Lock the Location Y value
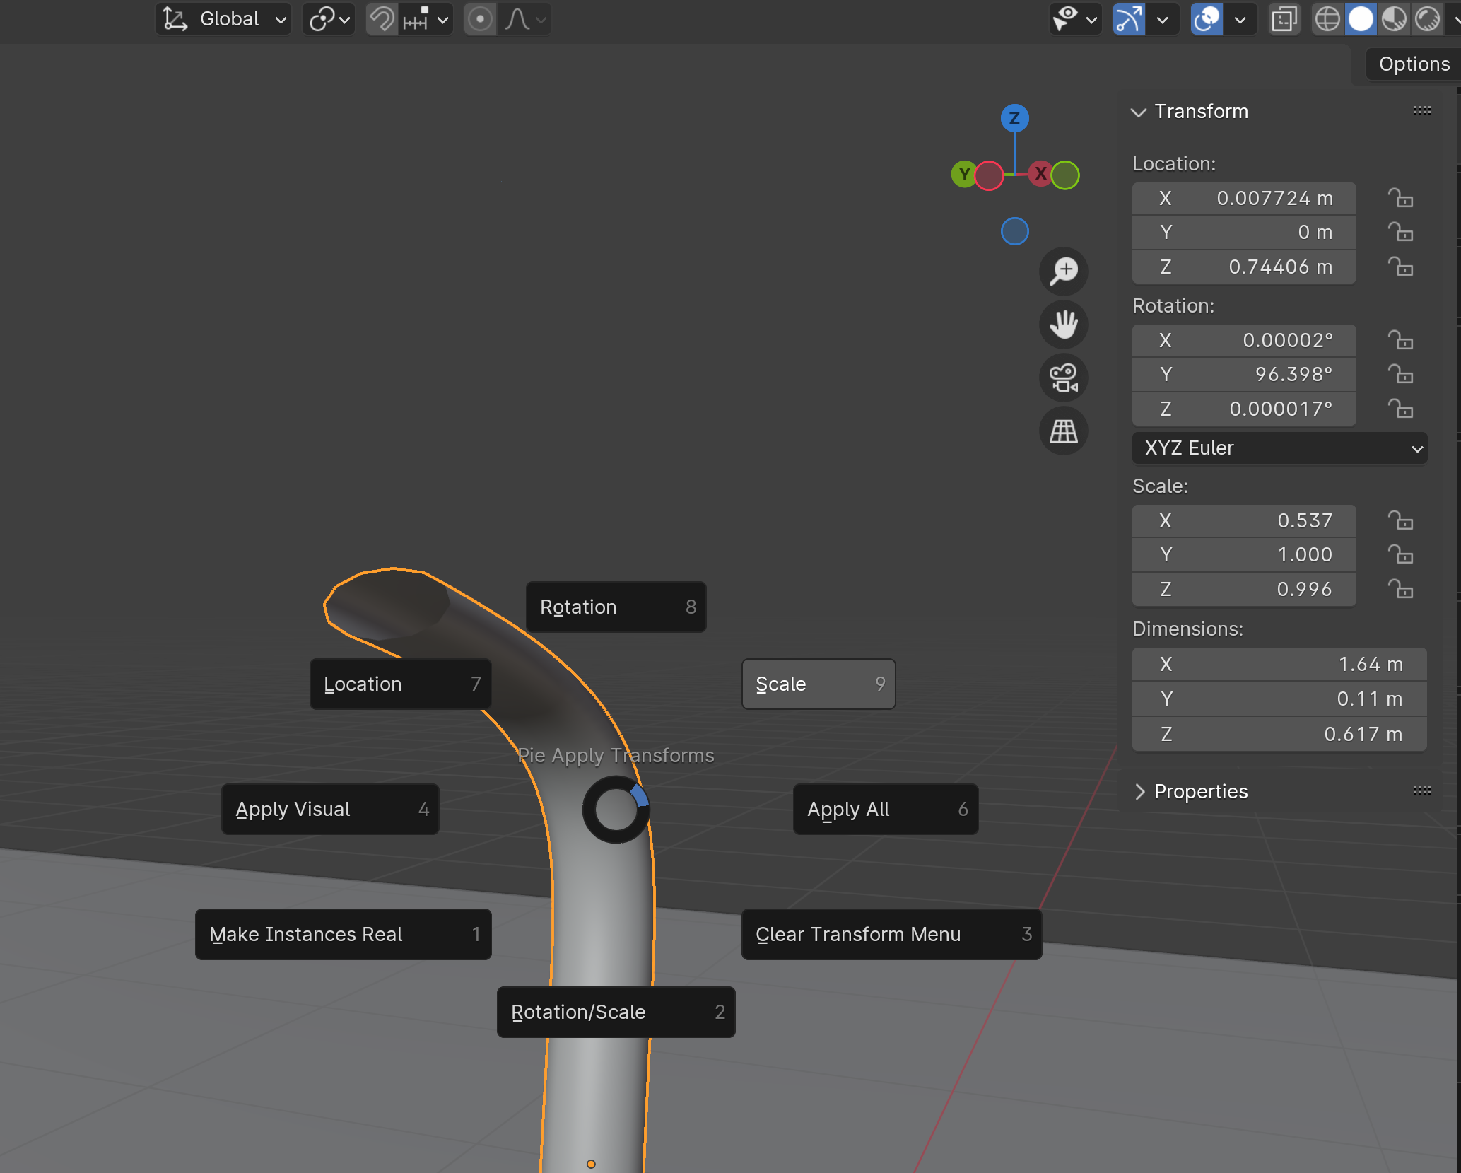This screenshot has height=1173, width=1461. tap(1400, 232)
